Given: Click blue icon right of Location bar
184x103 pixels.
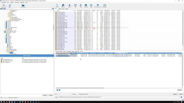Looking at the screenshot, I should (181, 97).
